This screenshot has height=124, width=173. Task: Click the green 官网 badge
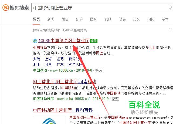(x=94, y=41)
